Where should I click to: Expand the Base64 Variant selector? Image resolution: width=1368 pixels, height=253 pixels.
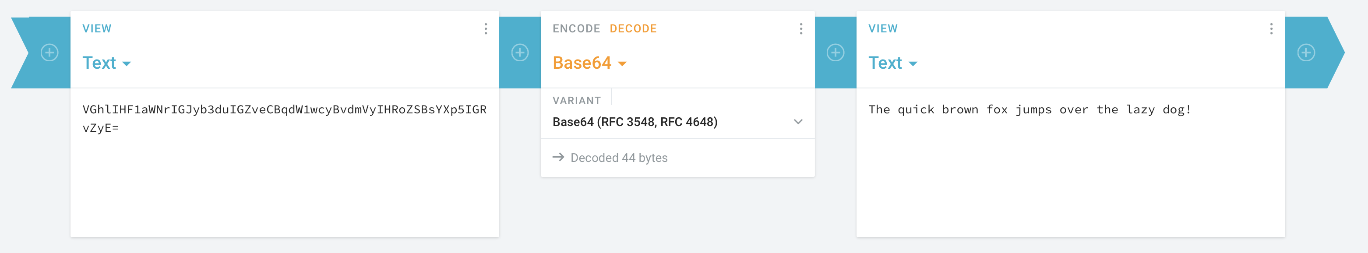(x=677, y=122)
